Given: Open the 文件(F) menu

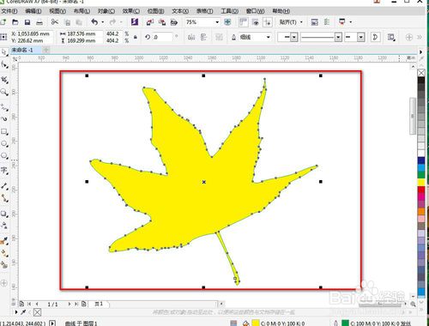Looking at the screenshot, I should (x=9, y=11).
